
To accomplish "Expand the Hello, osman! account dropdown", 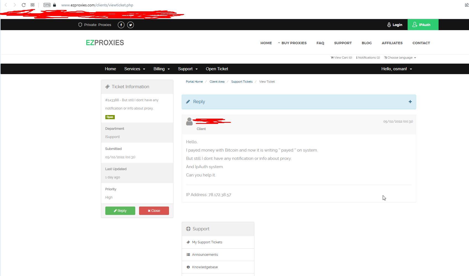I will [397, 69].
